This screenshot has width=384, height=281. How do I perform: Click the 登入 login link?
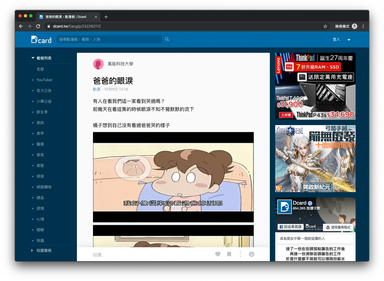click(x=336, y=40)
